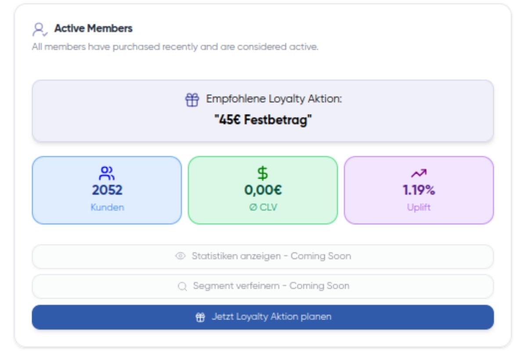
Task: Click the Active Members heading
Action: 93,29
